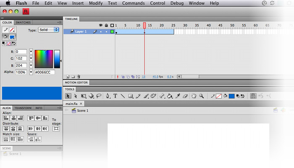The height and width of the screenshot is (168, 294).
Task: Select the Deco tool
Action: click(x=153, y=96)
